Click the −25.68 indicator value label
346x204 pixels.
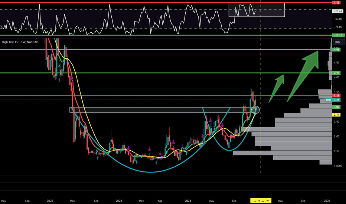338,11
